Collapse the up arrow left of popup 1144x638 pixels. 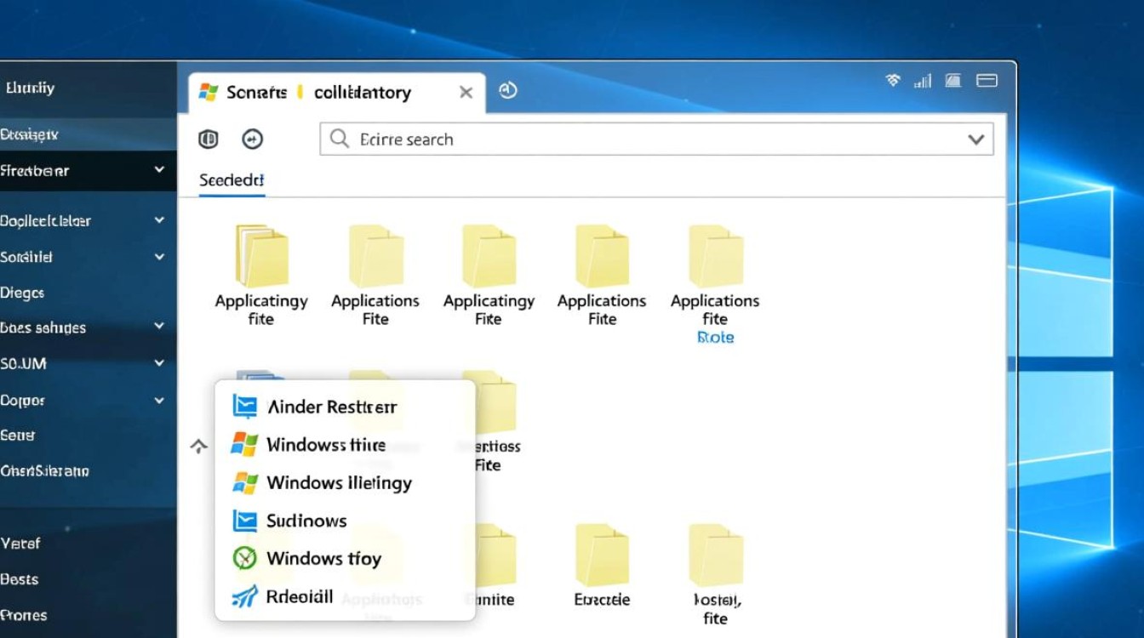point(198,446)
